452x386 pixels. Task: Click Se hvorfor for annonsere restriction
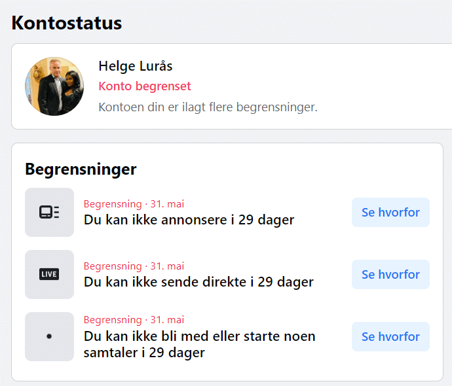[x=390, y=212]
